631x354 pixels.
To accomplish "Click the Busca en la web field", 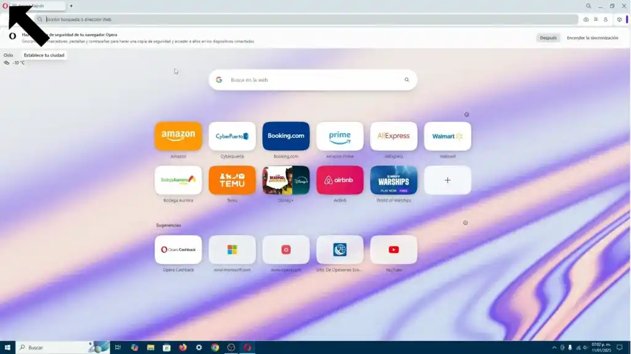I will (312, 79).
